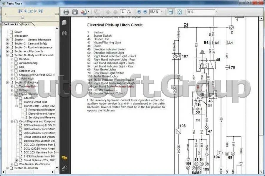Click the document/email icon beside Save
The image size is (265, 176).
point(84,12)
